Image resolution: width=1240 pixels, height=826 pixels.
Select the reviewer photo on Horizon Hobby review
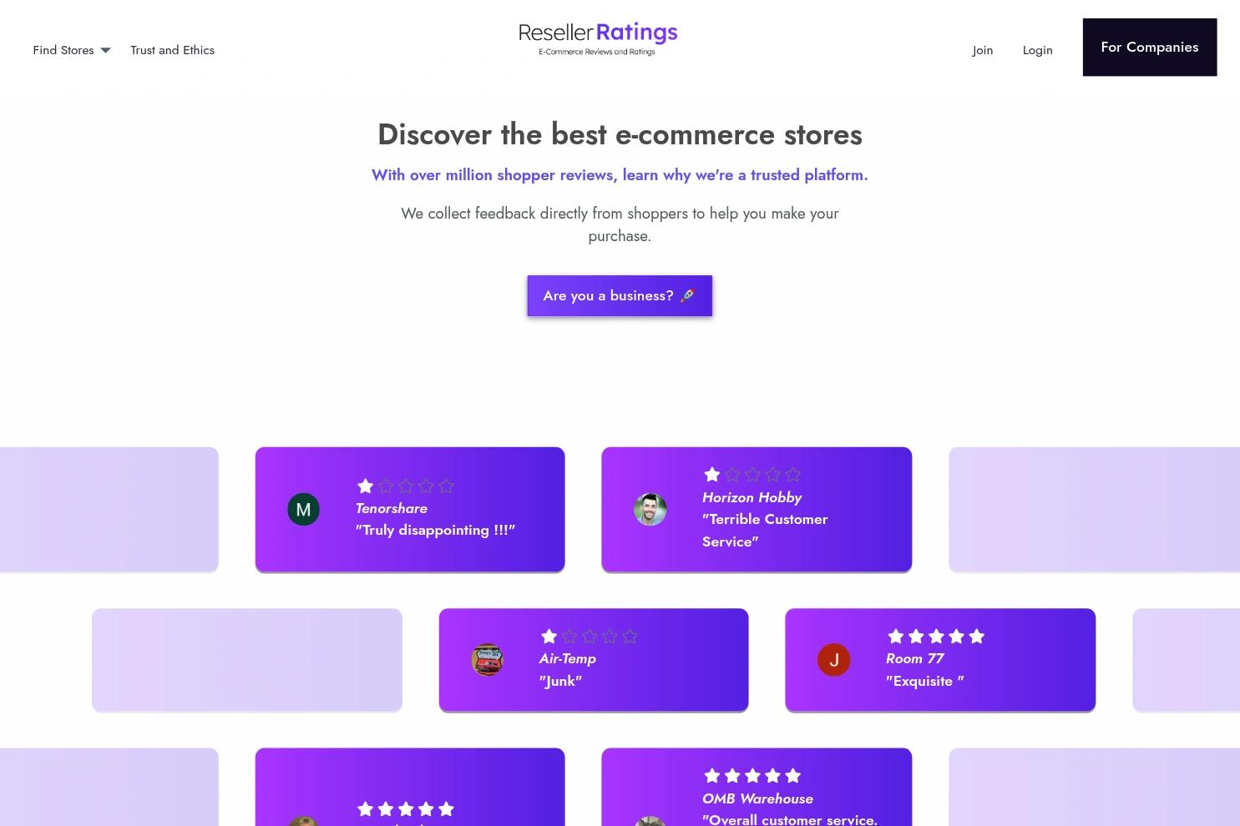pyautogui.click(x=650, y=509)
